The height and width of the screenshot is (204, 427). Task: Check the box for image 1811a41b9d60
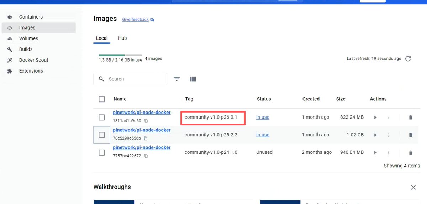coord(102,117)
